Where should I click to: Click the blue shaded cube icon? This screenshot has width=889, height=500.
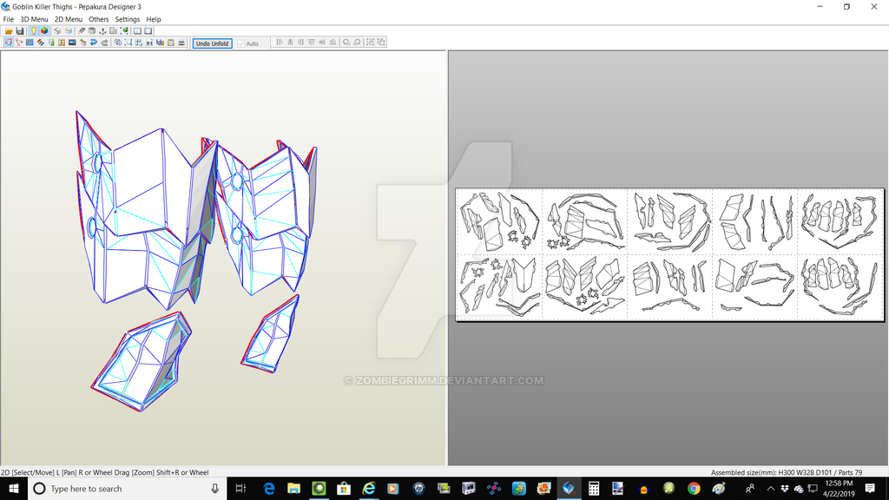click(68, 31)
